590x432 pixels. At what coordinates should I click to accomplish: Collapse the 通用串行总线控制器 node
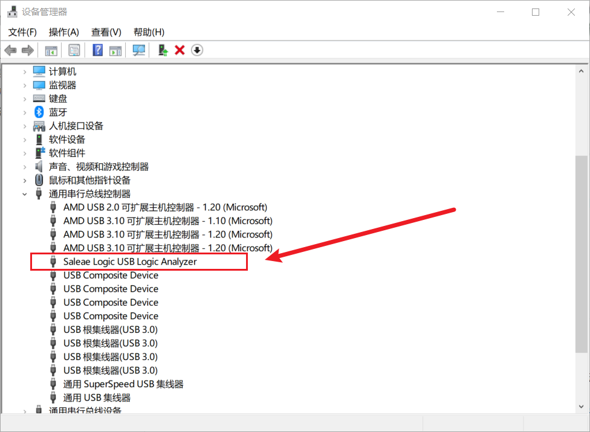pos(25,194)
